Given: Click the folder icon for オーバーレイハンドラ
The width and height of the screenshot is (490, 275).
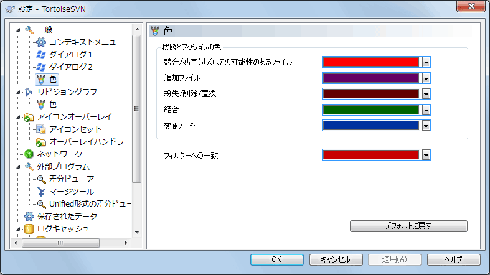Looking at the screenshot, I should [41, 142].
